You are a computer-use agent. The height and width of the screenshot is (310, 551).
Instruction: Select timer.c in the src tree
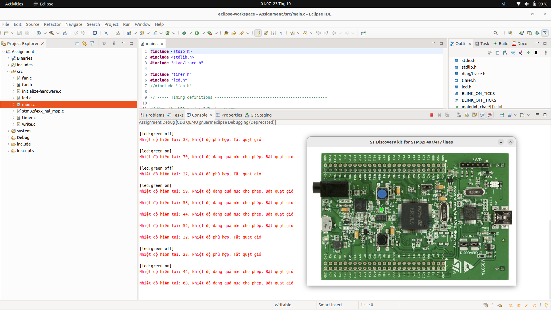point(29,118)
